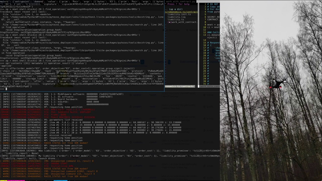Image resolution: width=322 pixels, height=181 pixels.
Task: Click the 'from pyte' import line
Action: click(213, 12)
